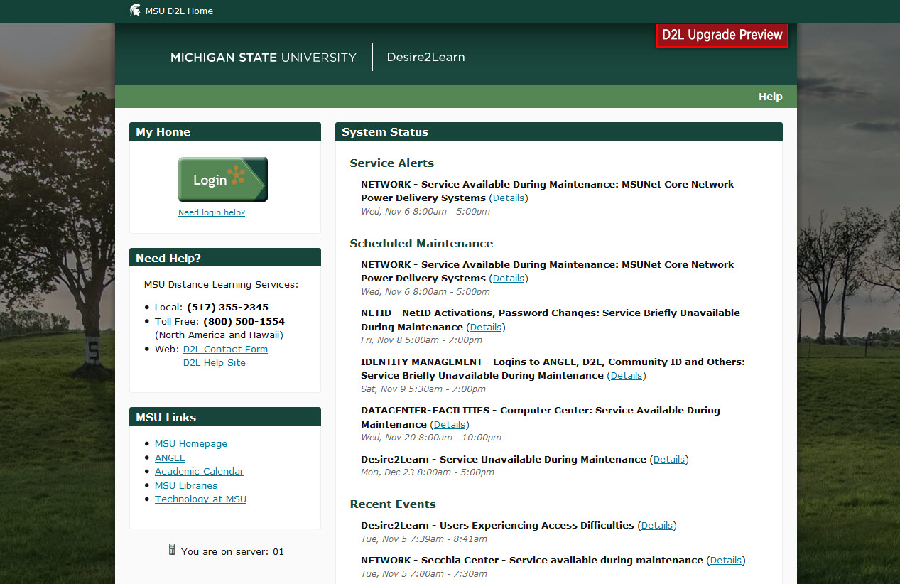Open Technology at MSU
900x584 pixels.
pyautogui.click(x=200, y=499)
